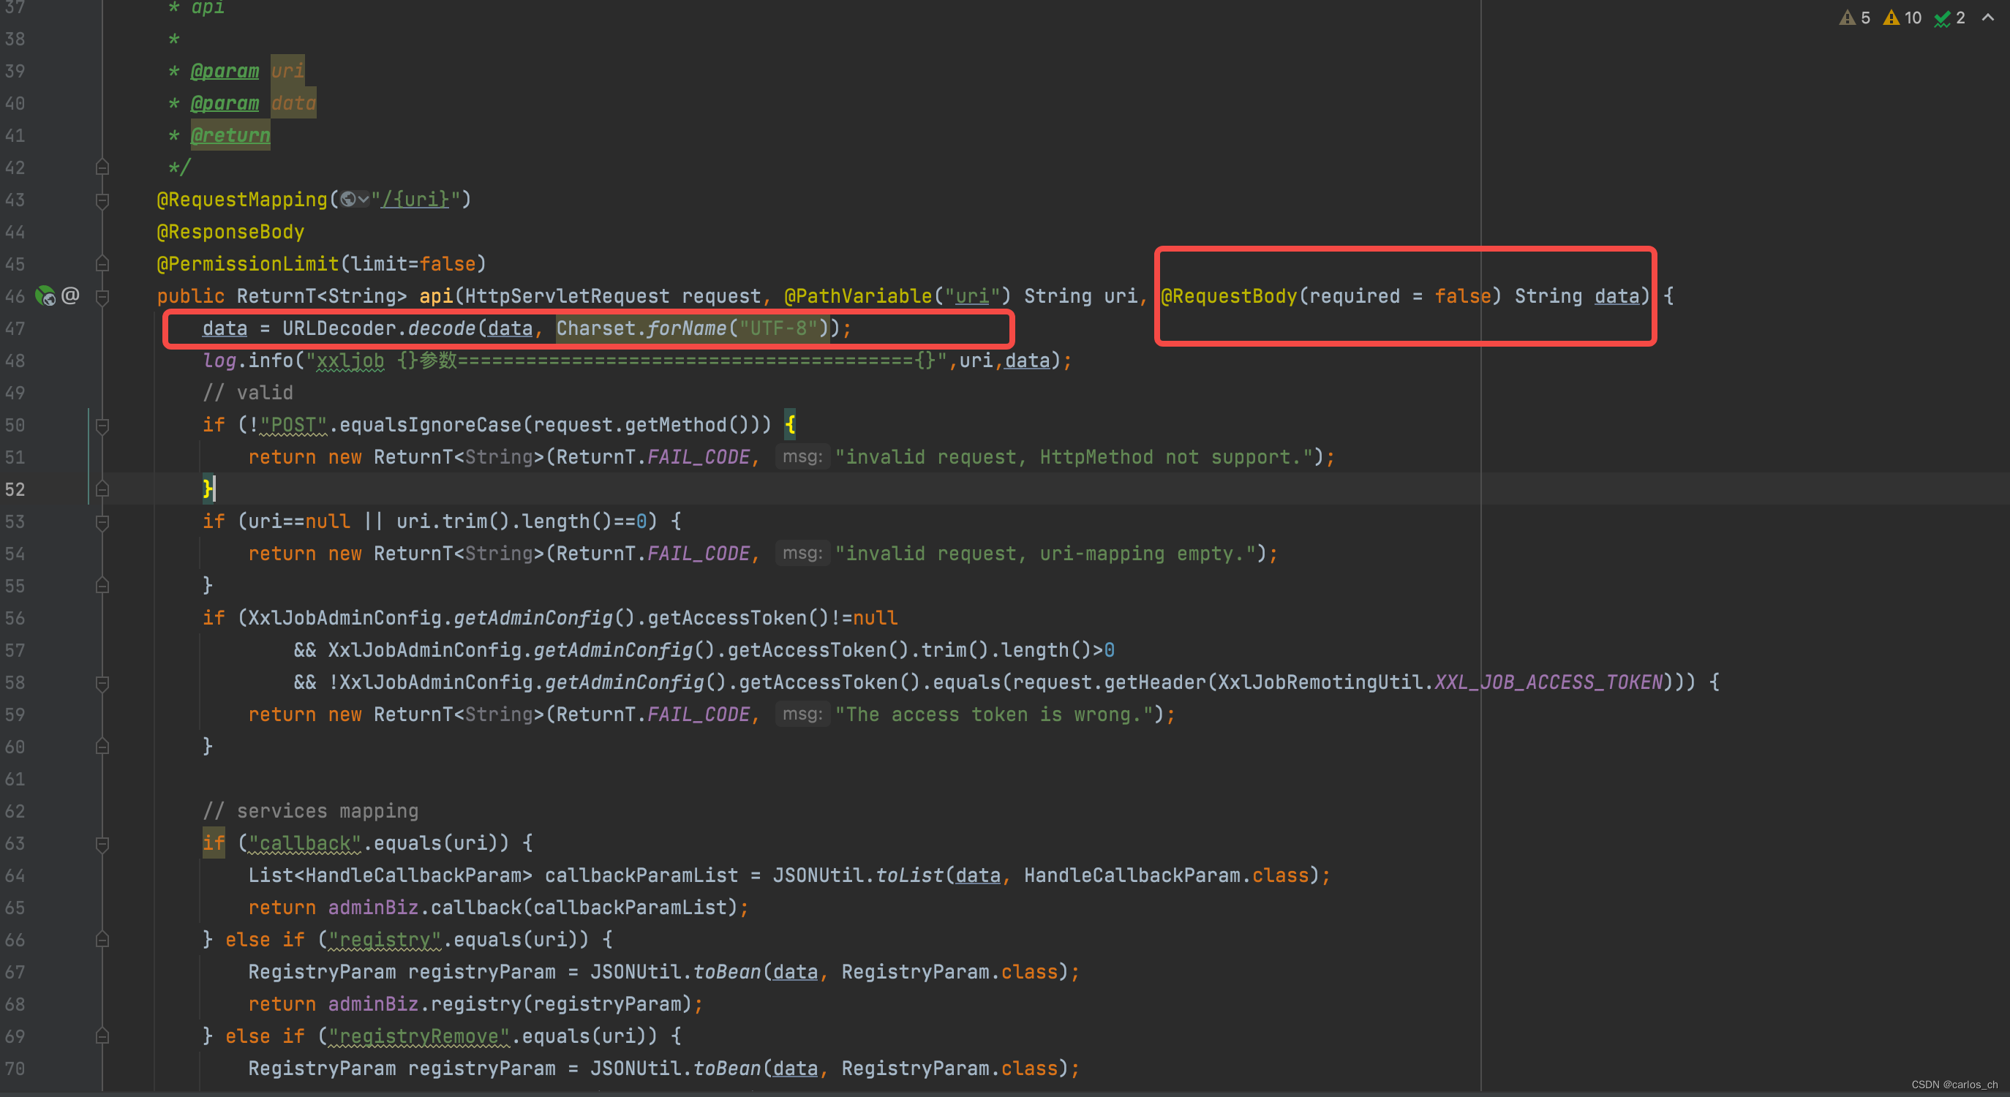2010x1097 pixels.
Task: Fold the callback if block at line 63
Action: coord(102,843)
